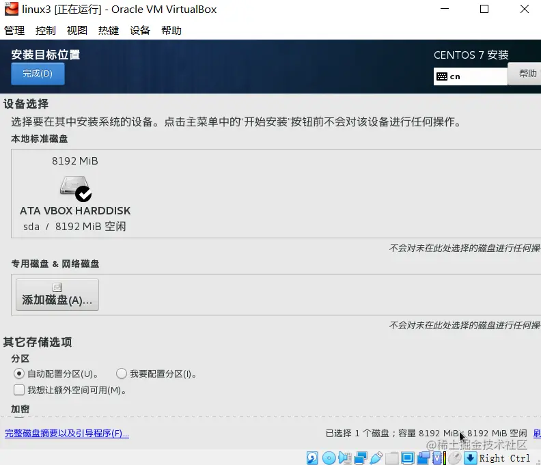Maximize the VirtualBox window
The width and height of the screenshot is (541, 465).
click(x=484, y=9)
